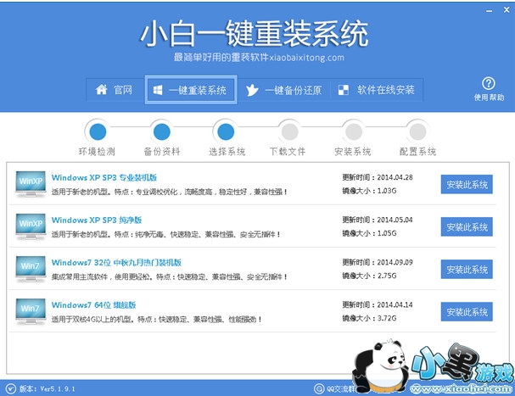Open Windows7 64位 旗舰版 title link
The width and height of the screenshot is (515, 396).
tap(93, 305)
